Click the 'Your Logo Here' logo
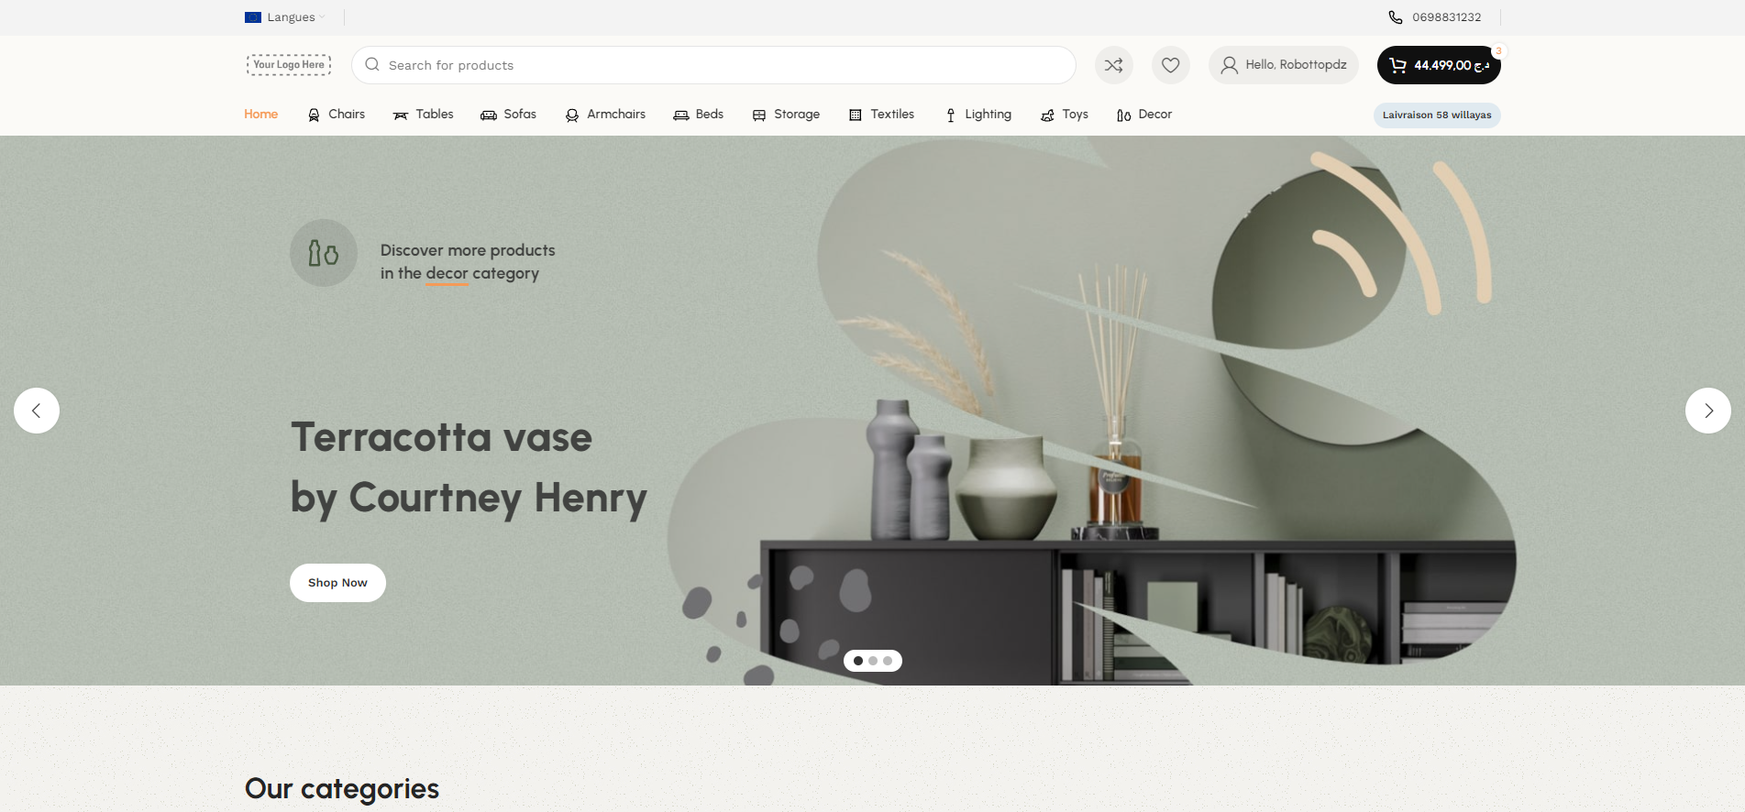 click(289, 64)
